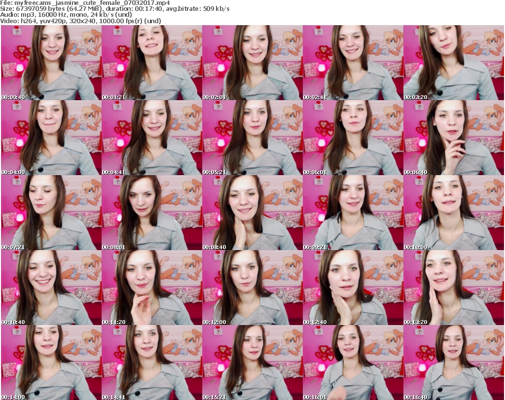Click the thumbnail at timestamp 00:04:41

[x=152, y=138]
